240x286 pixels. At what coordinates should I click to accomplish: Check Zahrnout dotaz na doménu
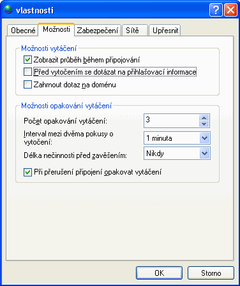coord(27,84)
